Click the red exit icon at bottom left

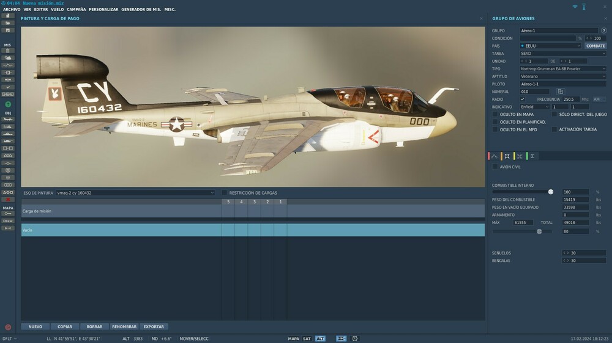point(8,327)
